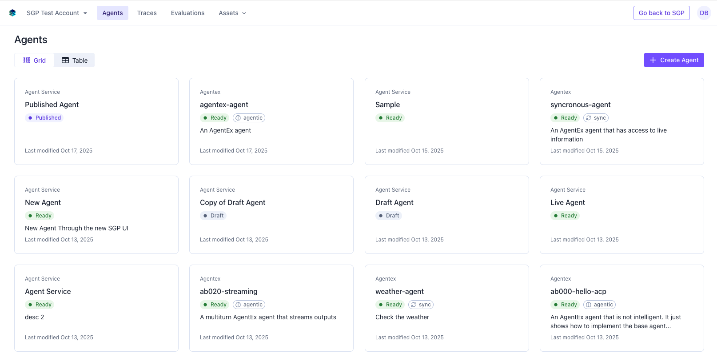Click the Draft badge on Copy of Draft Agent
The height and width of the screenshot is (362, 717).
click(213, 216)
